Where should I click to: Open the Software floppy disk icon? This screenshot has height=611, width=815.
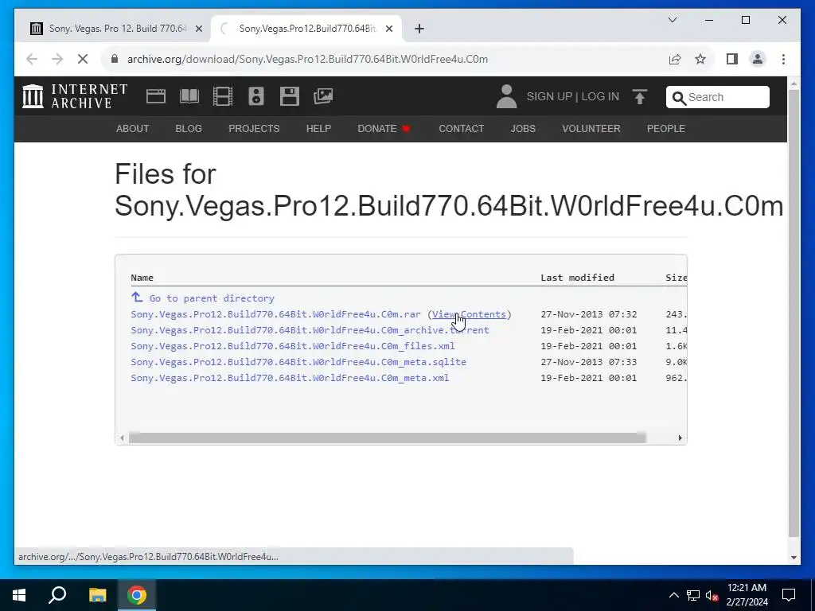click(x=290, y=96)
